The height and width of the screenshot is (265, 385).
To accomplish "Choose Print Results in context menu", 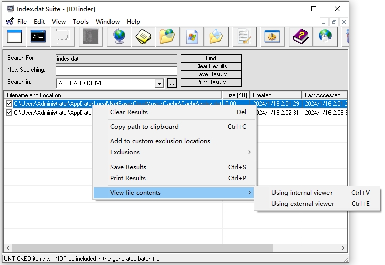I will coord(175,178).
